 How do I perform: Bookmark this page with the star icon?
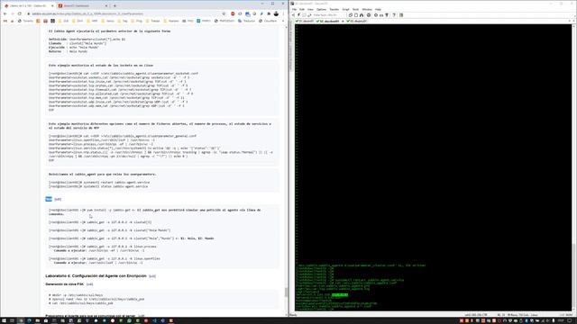[224, 13]
